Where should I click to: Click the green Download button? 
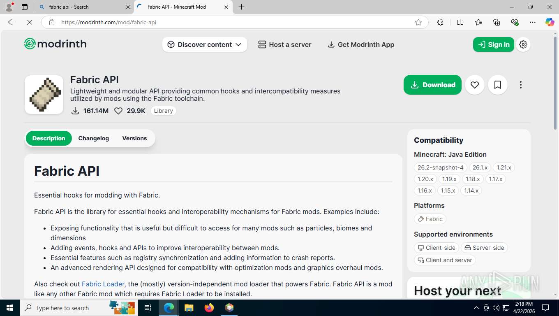432,85
